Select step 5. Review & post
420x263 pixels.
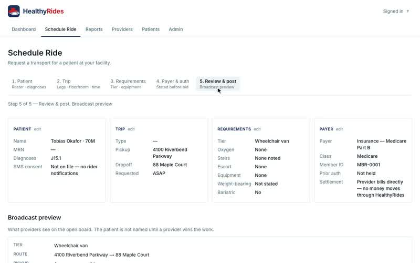218,84
